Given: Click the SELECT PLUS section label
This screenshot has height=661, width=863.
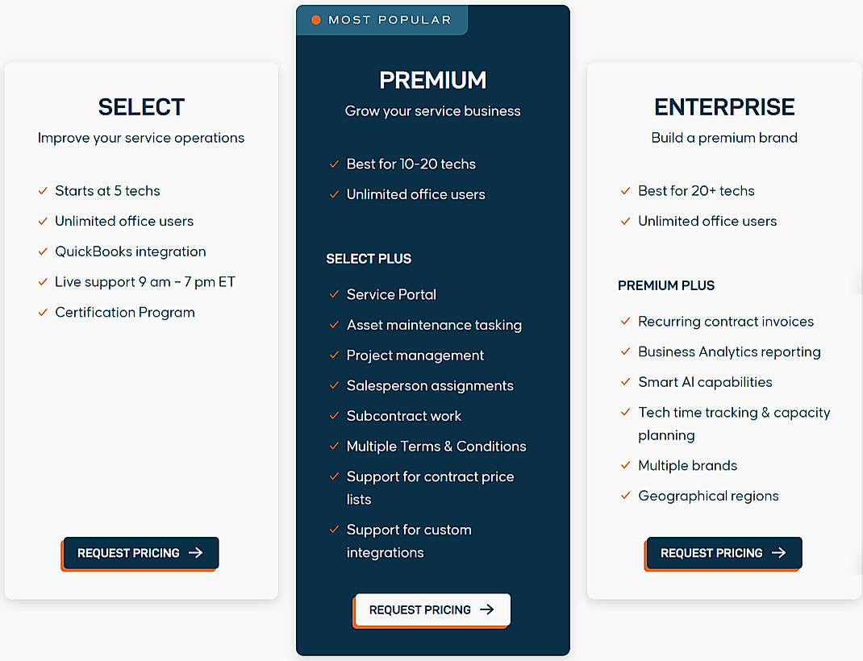Looking at the screenshot, I should point(369,259).
